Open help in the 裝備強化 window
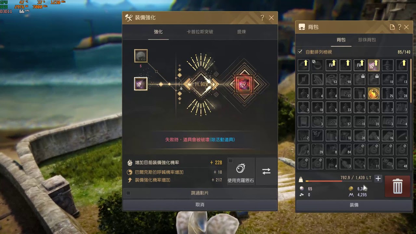Screen dimensions: 416x234 [x=262, y=18]
